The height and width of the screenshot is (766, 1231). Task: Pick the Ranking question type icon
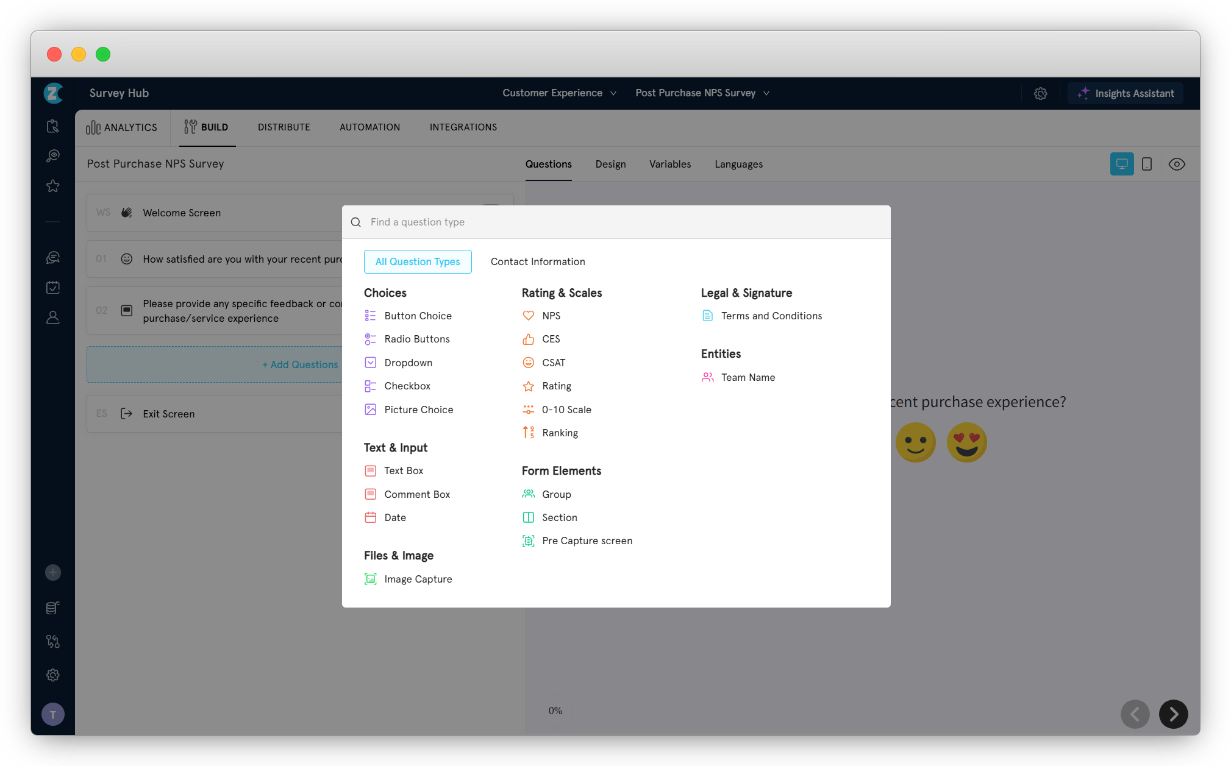[528, 433]
